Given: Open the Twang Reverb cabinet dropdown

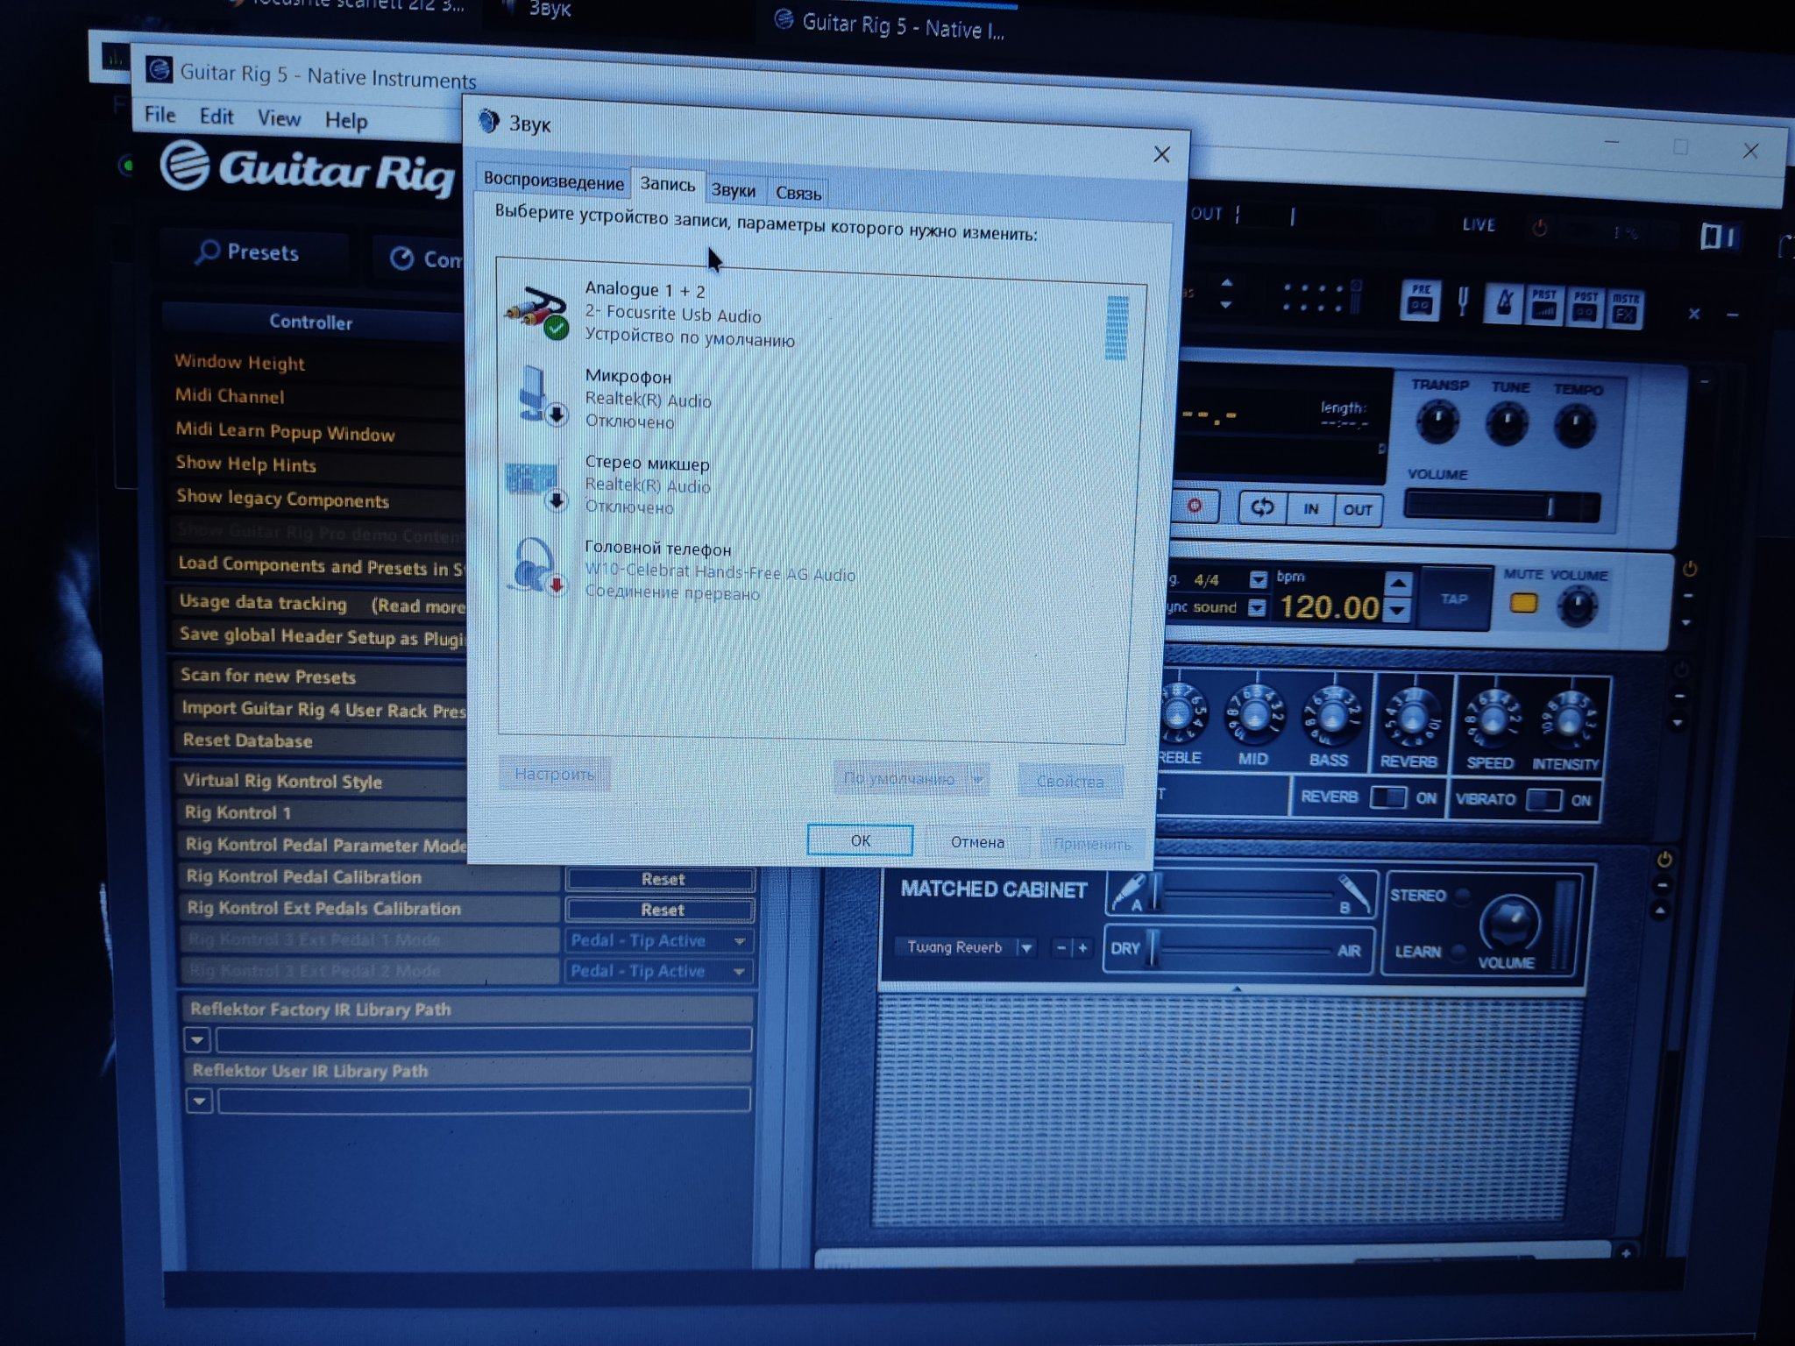Looking at the screenshot, I should 1026,947.
